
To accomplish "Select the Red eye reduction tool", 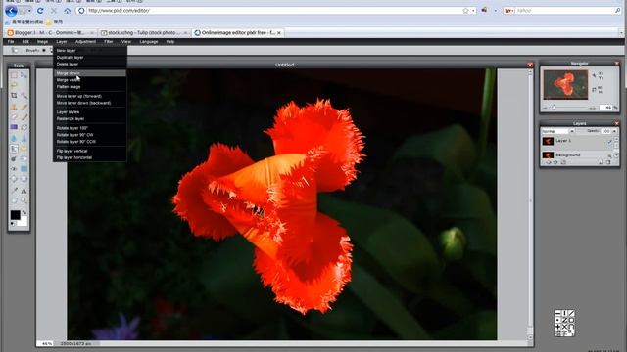I will point(14,169).
